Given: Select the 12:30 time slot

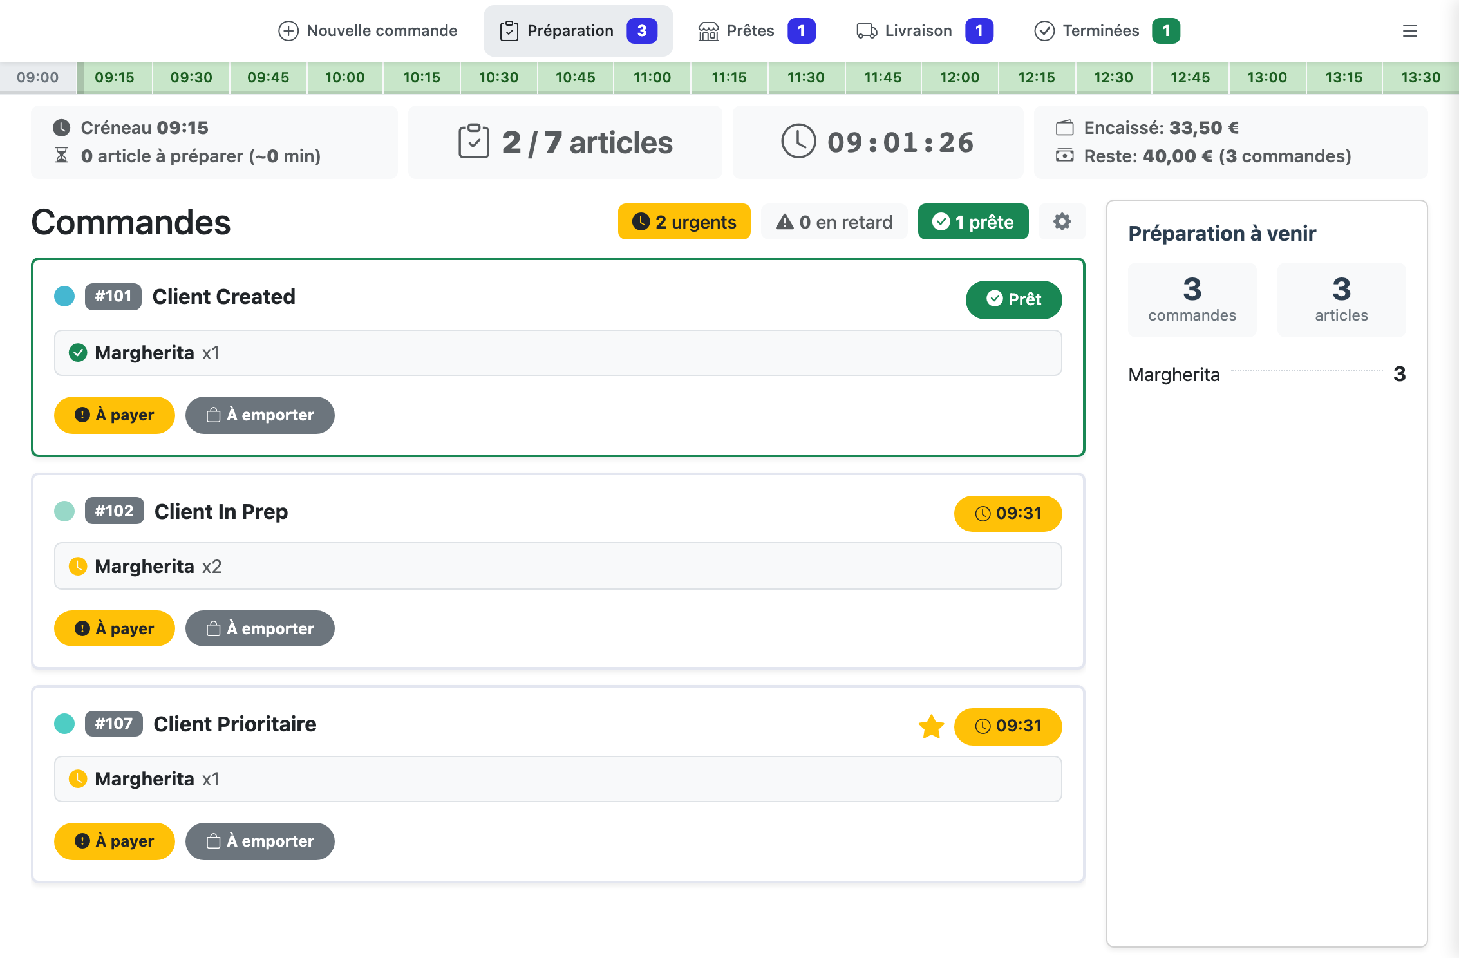Looking at the screenshot, I should [1113, 77].
